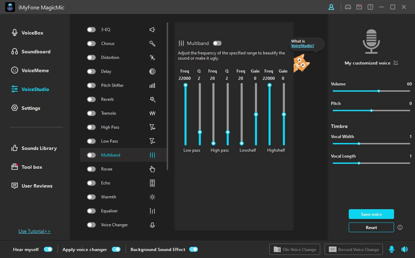The height and width of the screenshot is (258, 415).
Task: Open the Discord icon in title bar
Action: coord(348,7)
